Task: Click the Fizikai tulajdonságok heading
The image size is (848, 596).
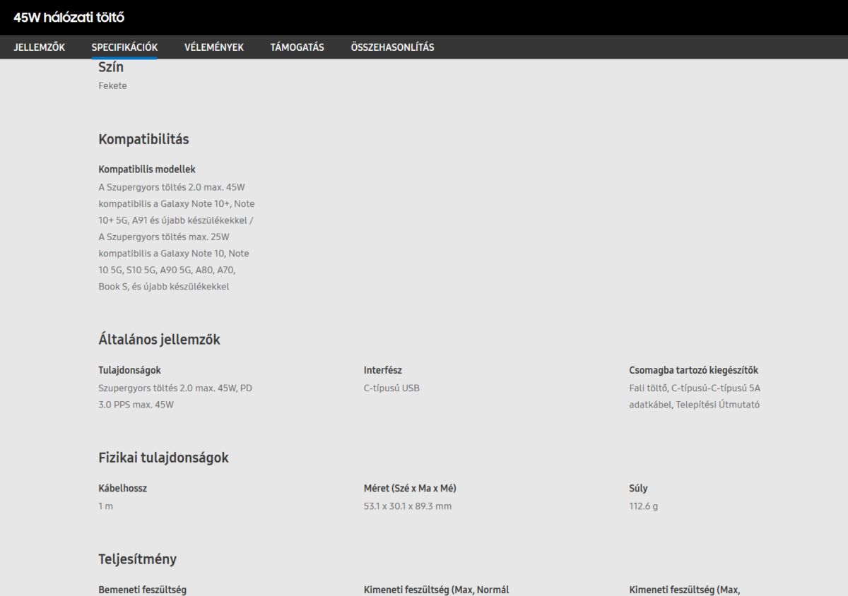Action: coord(163,458)
